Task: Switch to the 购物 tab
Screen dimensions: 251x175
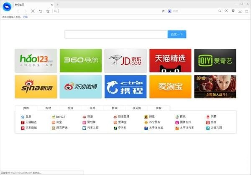Action: (48, 108)
